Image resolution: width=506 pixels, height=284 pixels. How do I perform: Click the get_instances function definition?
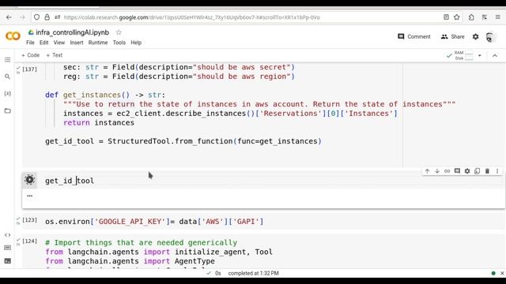pos(105,95)
